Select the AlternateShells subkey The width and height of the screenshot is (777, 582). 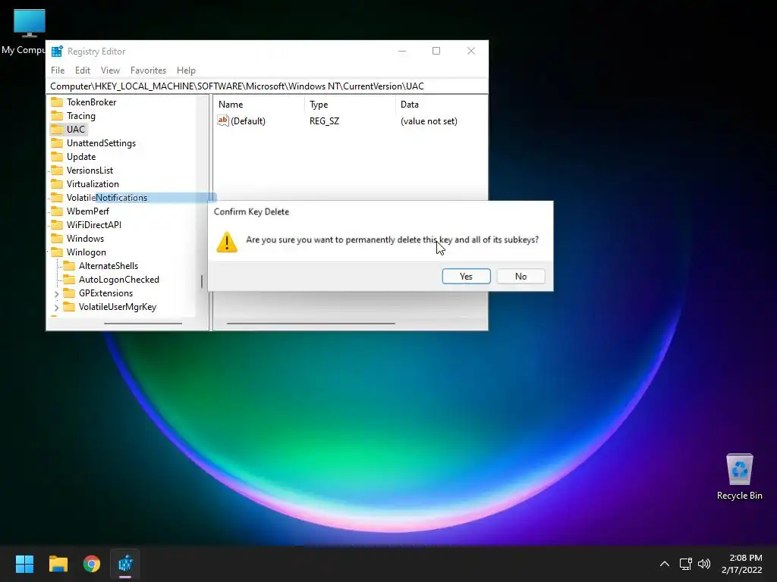point(108,266)
